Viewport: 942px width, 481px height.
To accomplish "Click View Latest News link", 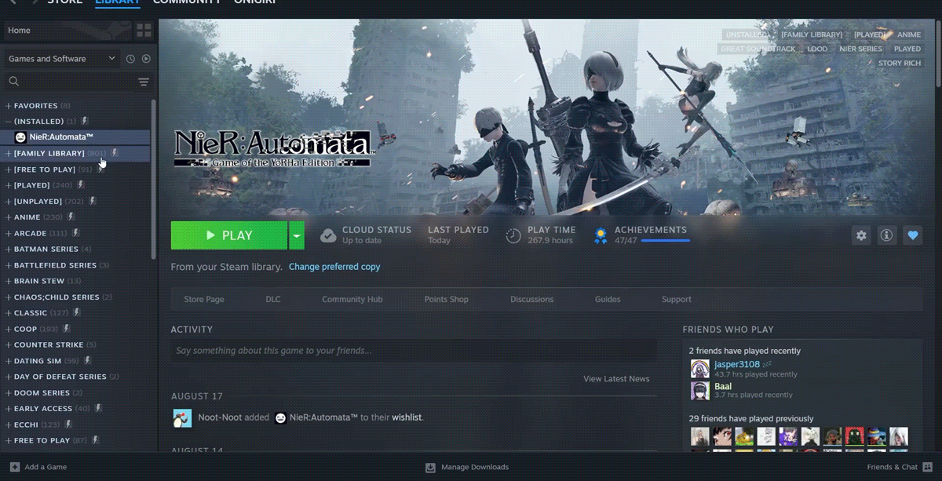I will click(616, 379).
